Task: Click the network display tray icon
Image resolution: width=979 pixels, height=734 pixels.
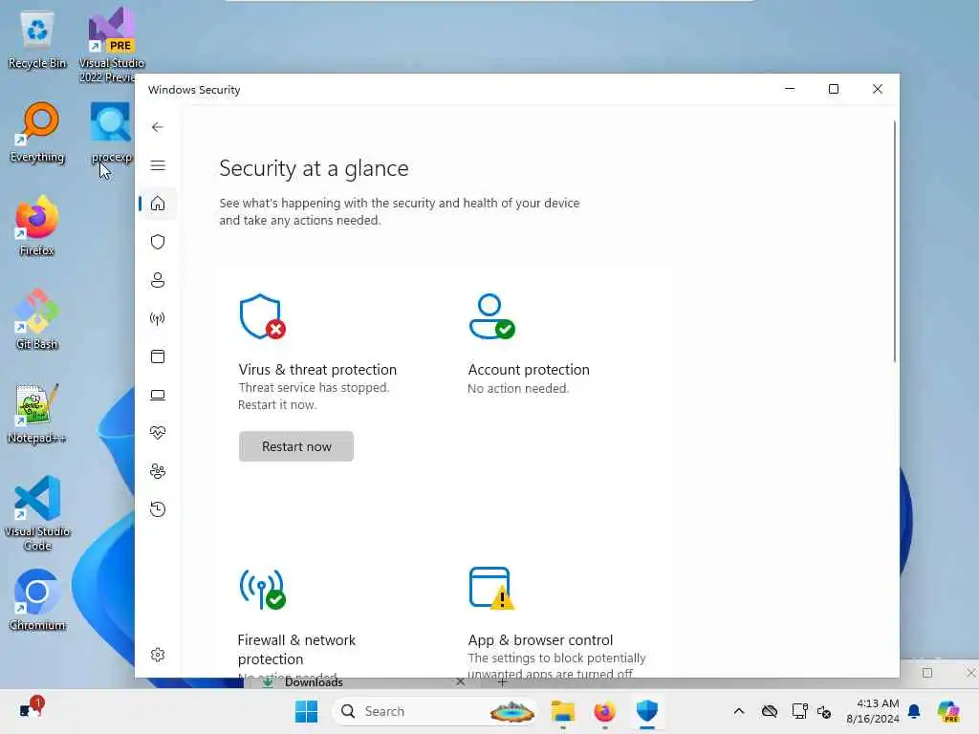Action: 799,711
